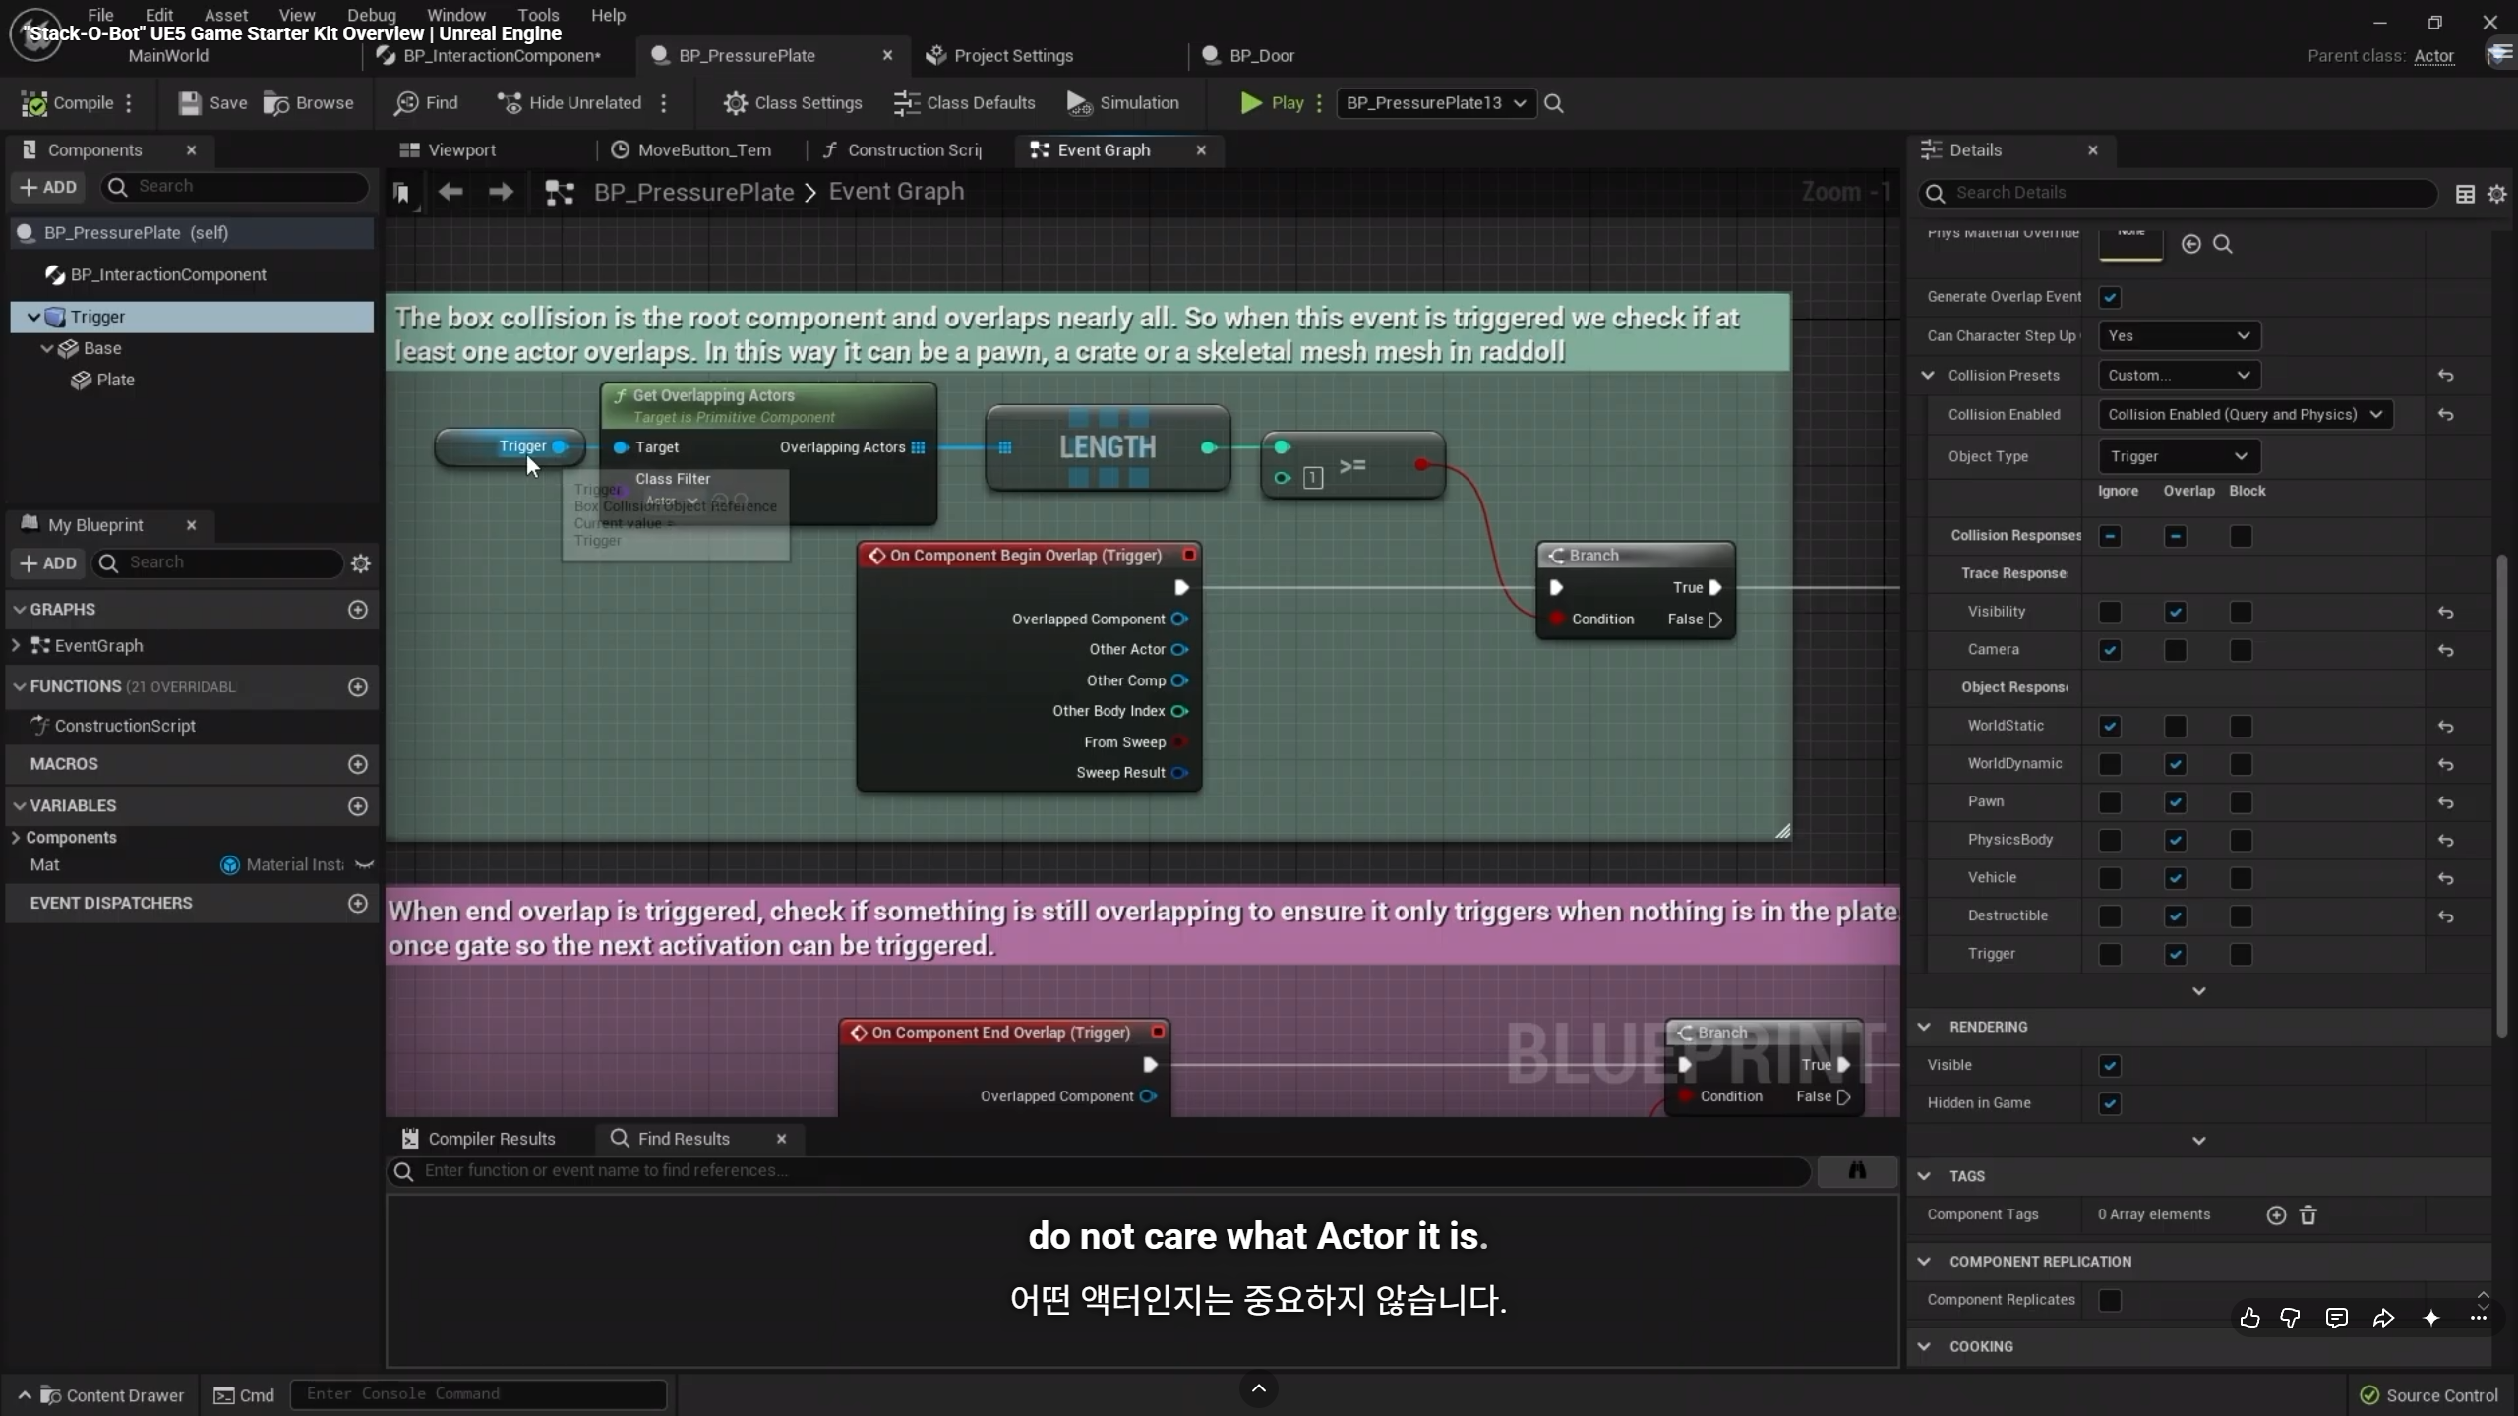The width and height of the screenshot is (2518, 1416).
Task: Use selected asset for Phys Material Override
Action: [x=2190, y=244]
